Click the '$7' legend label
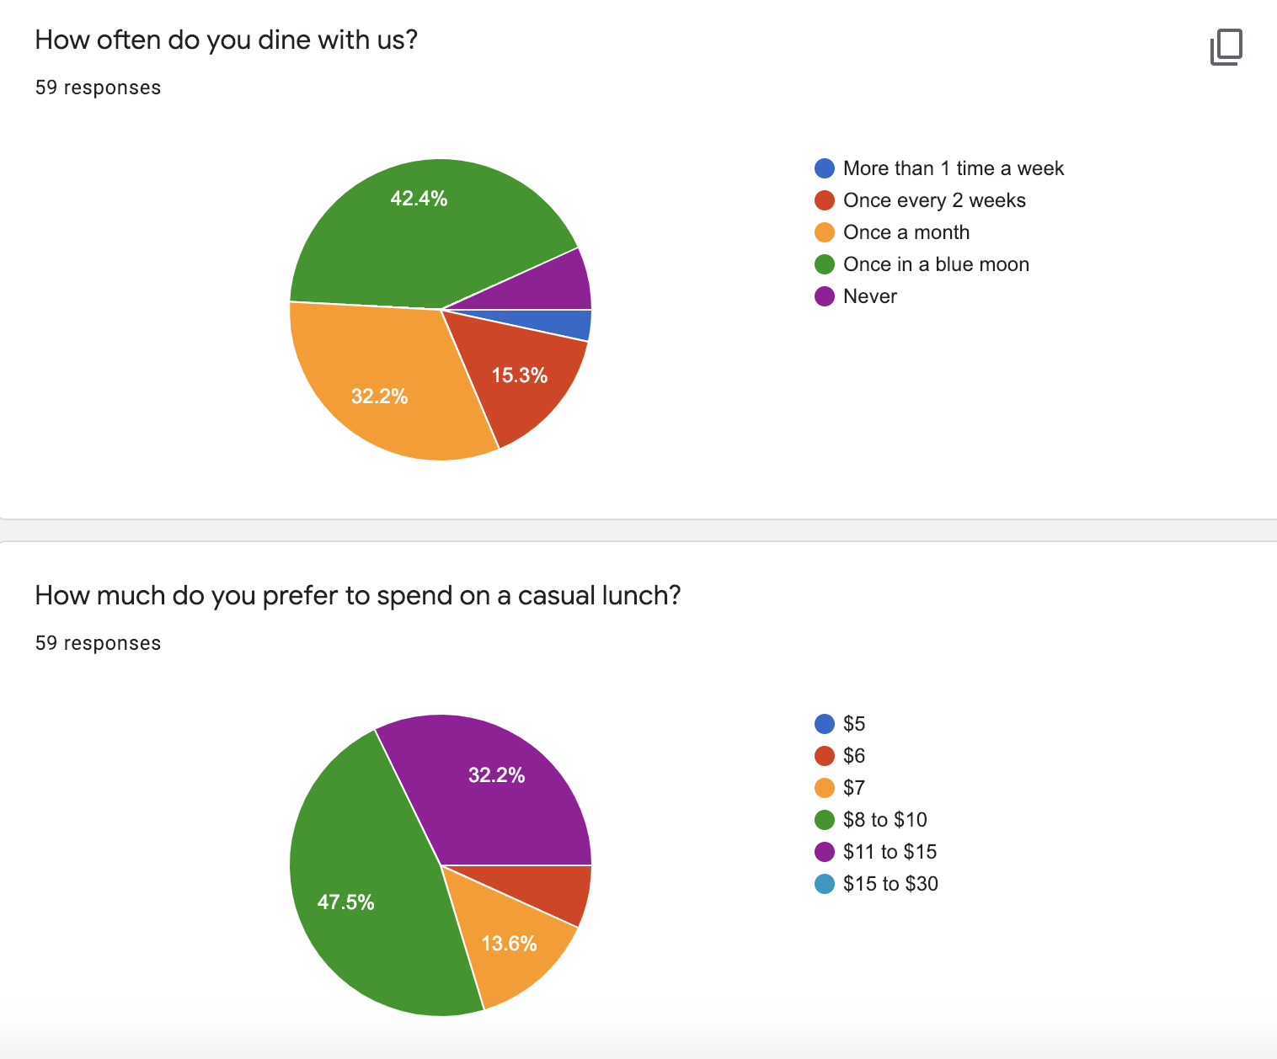This screenshot has width=1277, height=1059. pos(854,788)
